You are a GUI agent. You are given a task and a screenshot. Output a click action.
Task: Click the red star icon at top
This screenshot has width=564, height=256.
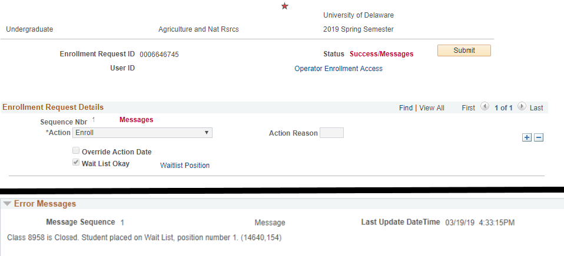point(285,6)
